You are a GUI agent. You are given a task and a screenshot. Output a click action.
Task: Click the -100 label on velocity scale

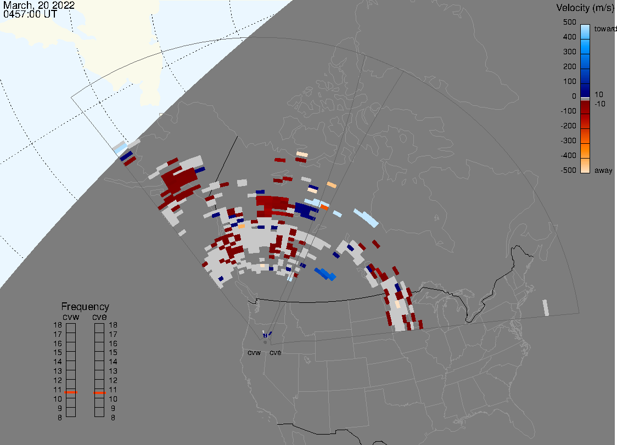(568, 111)
